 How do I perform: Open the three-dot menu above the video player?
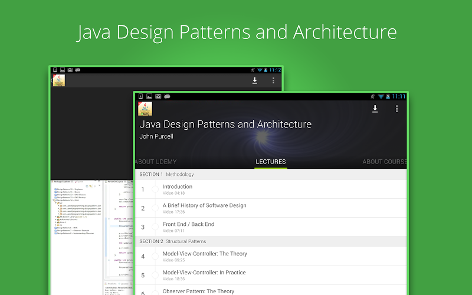pos(273,80)
